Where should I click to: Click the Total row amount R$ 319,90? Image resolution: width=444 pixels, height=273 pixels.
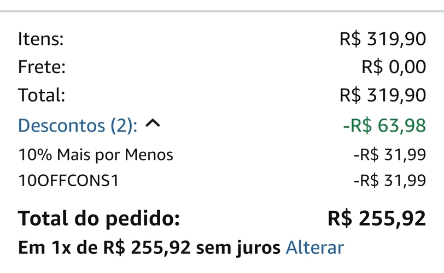point(382,96)
